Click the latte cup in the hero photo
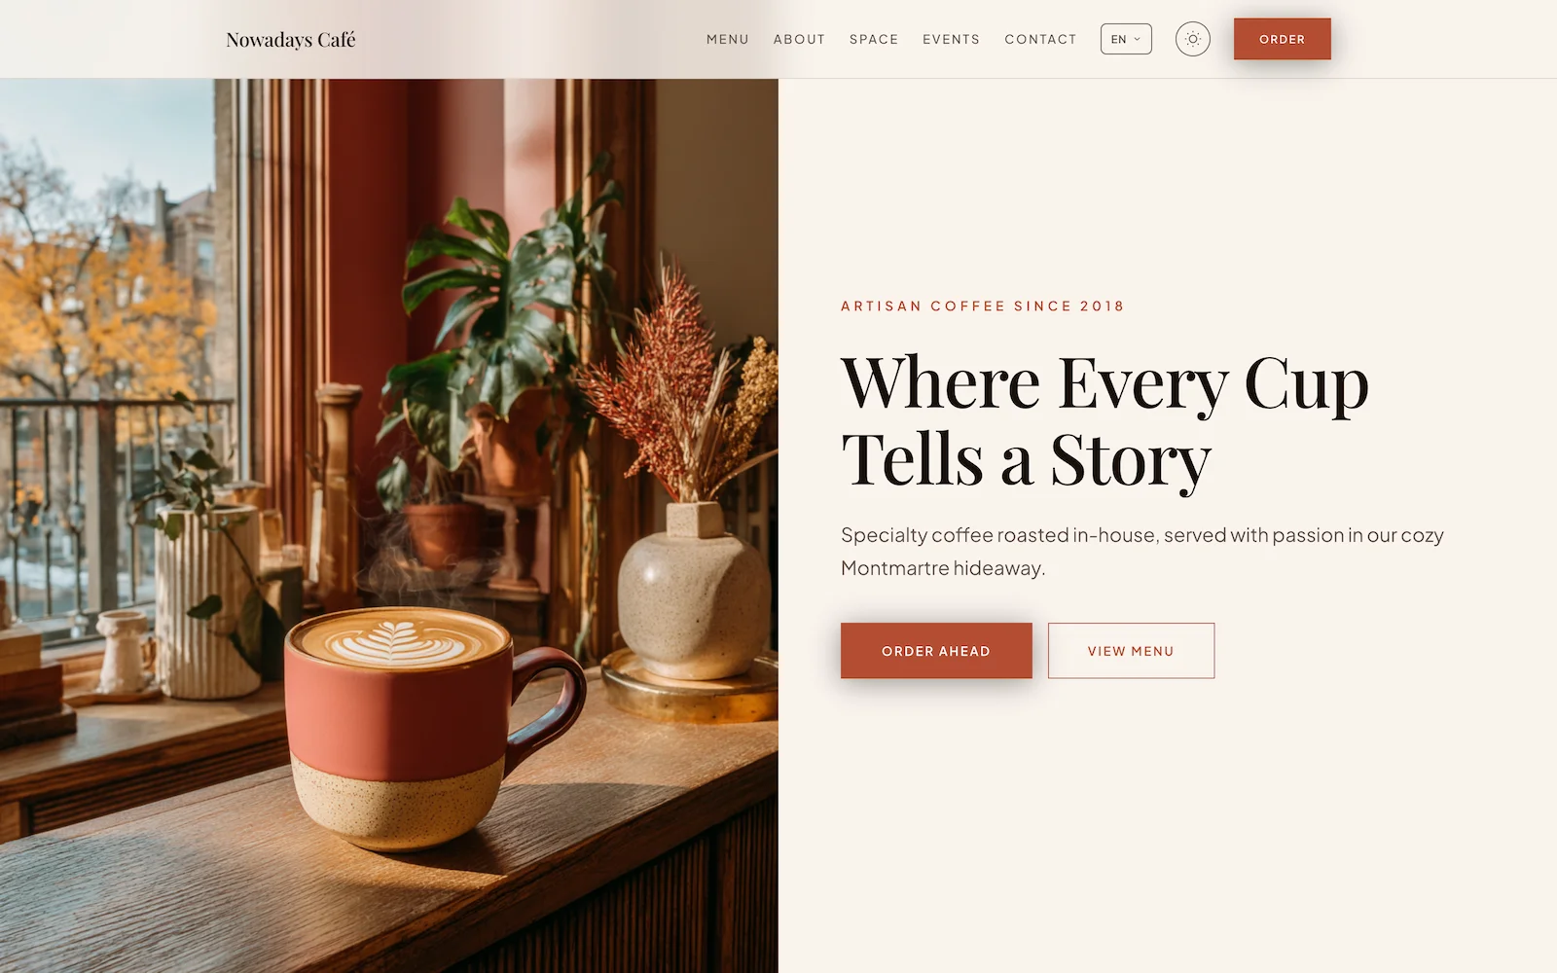Screen dimensions: 1557x973 point(418,725)
